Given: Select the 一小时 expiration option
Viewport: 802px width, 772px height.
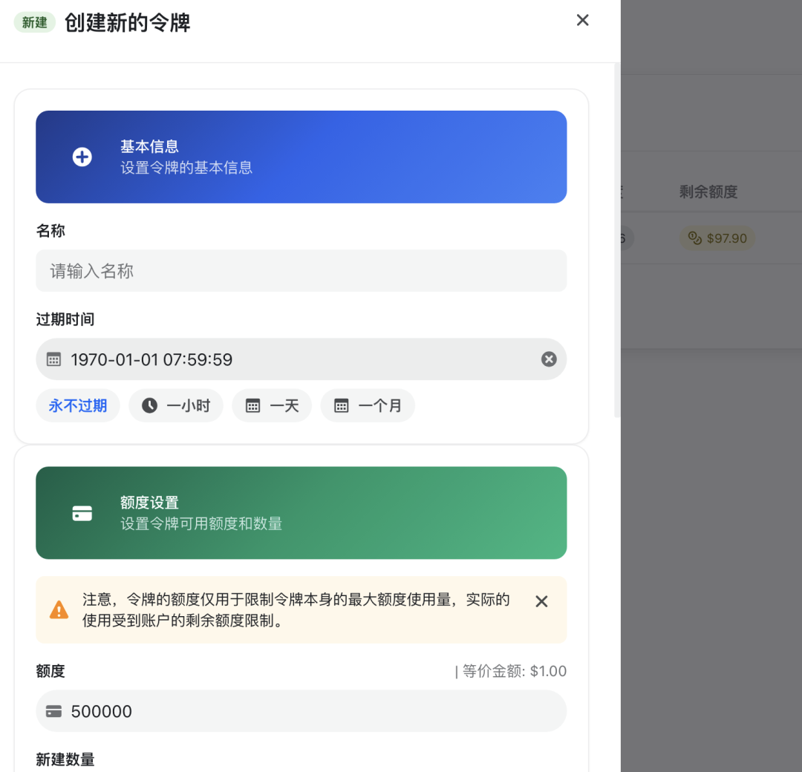Looking at the screenshot, I should pyautogui.click(x=176, y=405).
